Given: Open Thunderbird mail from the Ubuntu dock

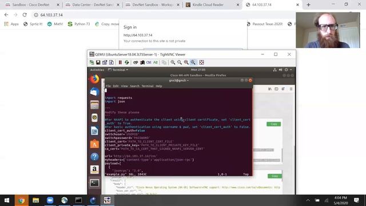Looking at the screenshot, I should (x=94, y=92).
